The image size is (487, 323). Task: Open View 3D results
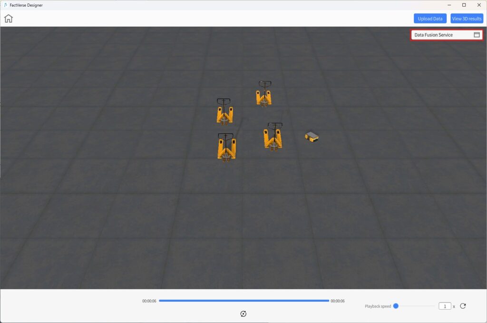point(467,19)
